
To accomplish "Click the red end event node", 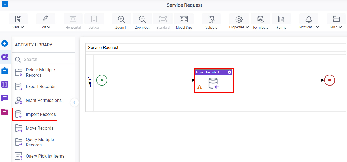I will (329, 80).
